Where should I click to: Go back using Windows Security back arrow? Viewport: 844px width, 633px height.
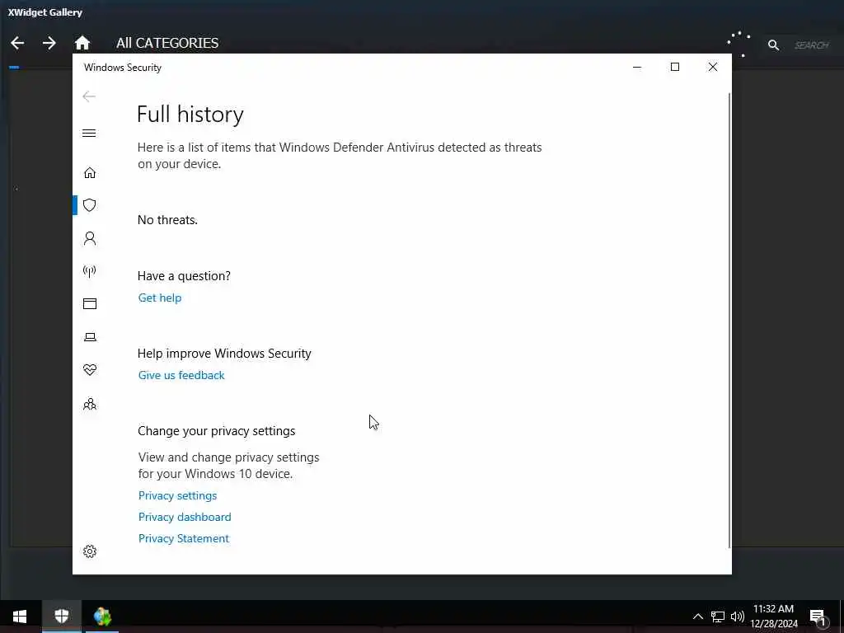click(x=89, y=96)
